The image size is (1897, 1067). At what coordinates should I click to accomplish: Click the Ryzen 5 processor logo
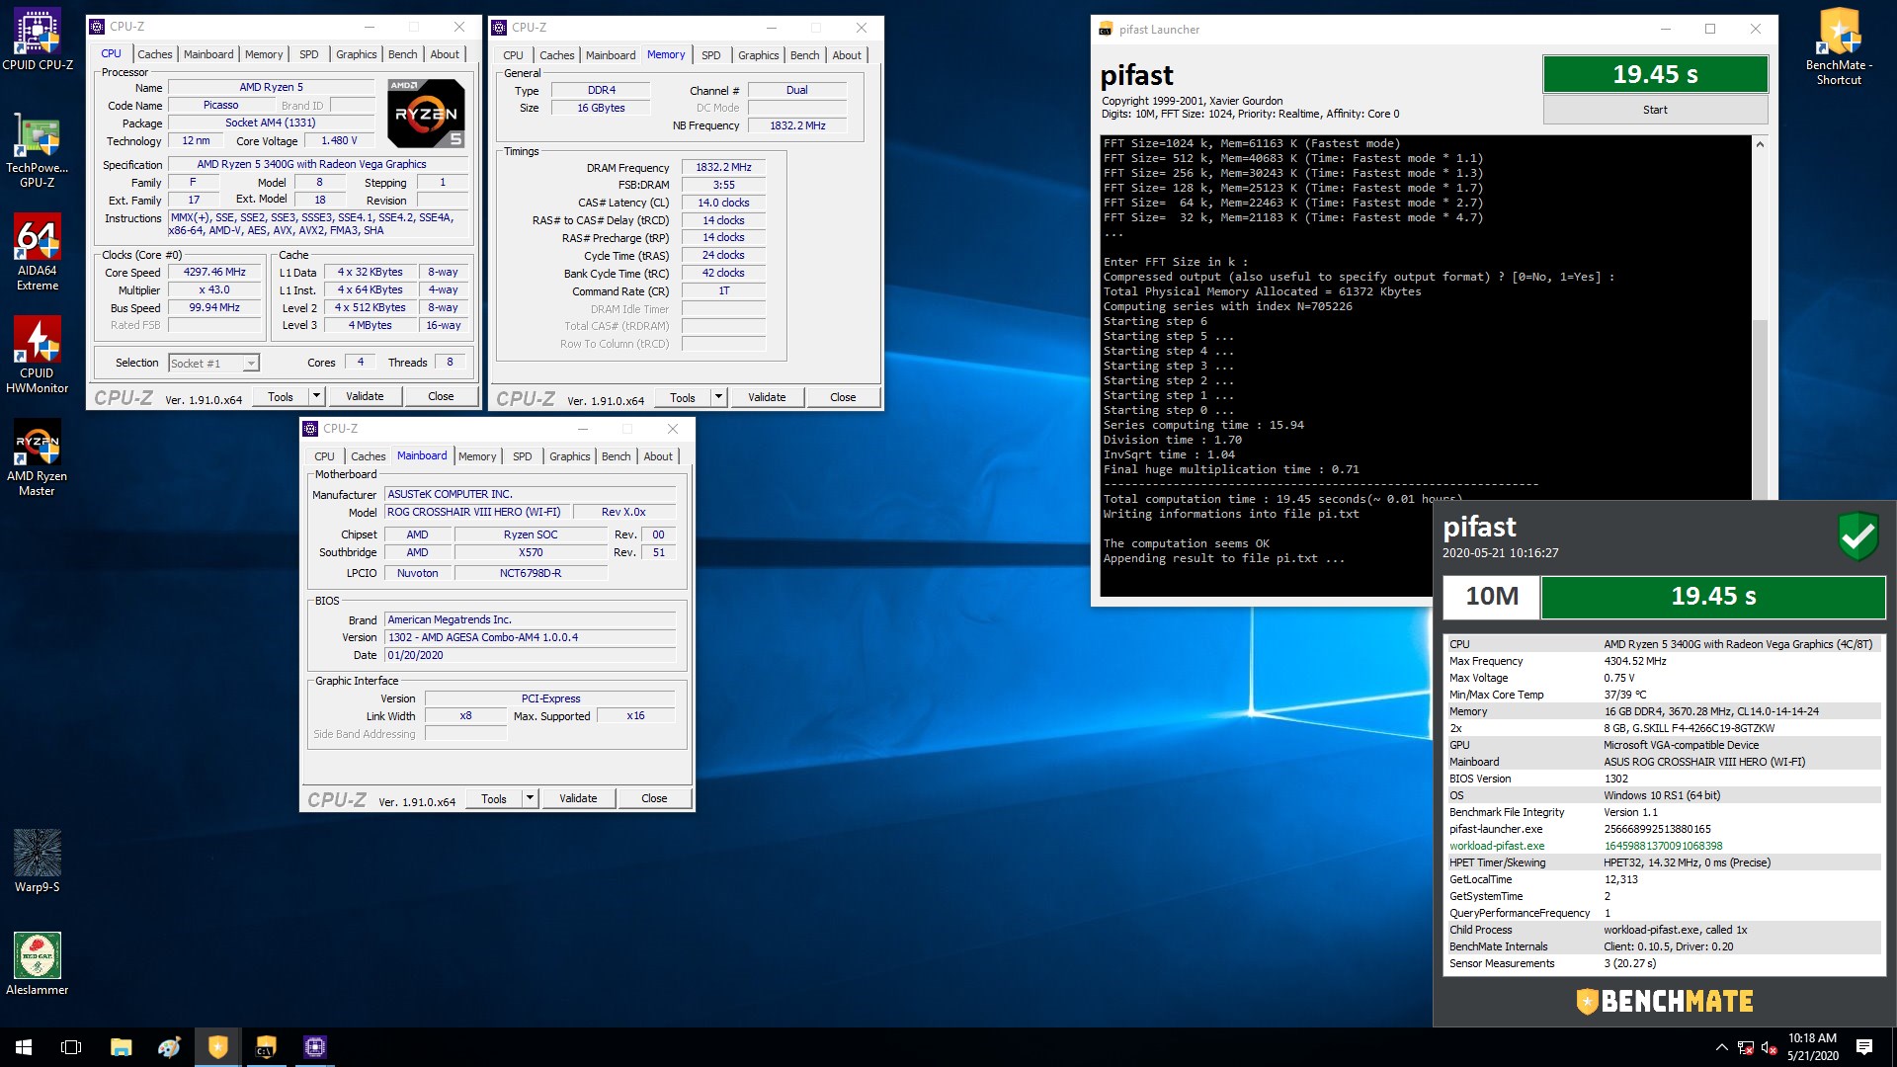pyautogui.click(x=426, y=113)
